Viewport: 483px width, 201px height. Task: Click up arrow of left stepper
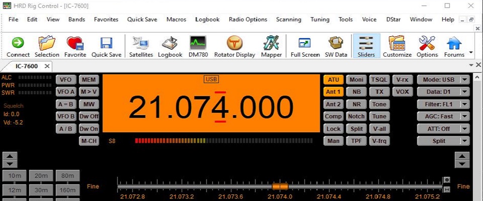click(10, 156)
